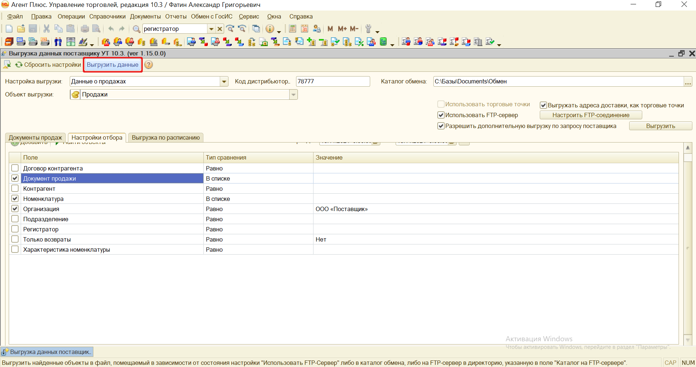
Task: Uncheck the Организация filter row checkbox
Action: tap(15, 209)
